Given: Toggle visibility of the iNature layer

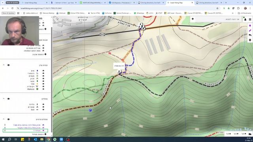Looking at the screenshot, I should (43, 89).
